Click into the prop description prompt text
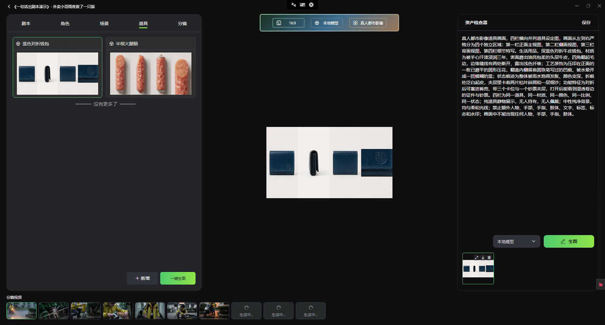This screenshot has width=605, height=325. [528, 76]
